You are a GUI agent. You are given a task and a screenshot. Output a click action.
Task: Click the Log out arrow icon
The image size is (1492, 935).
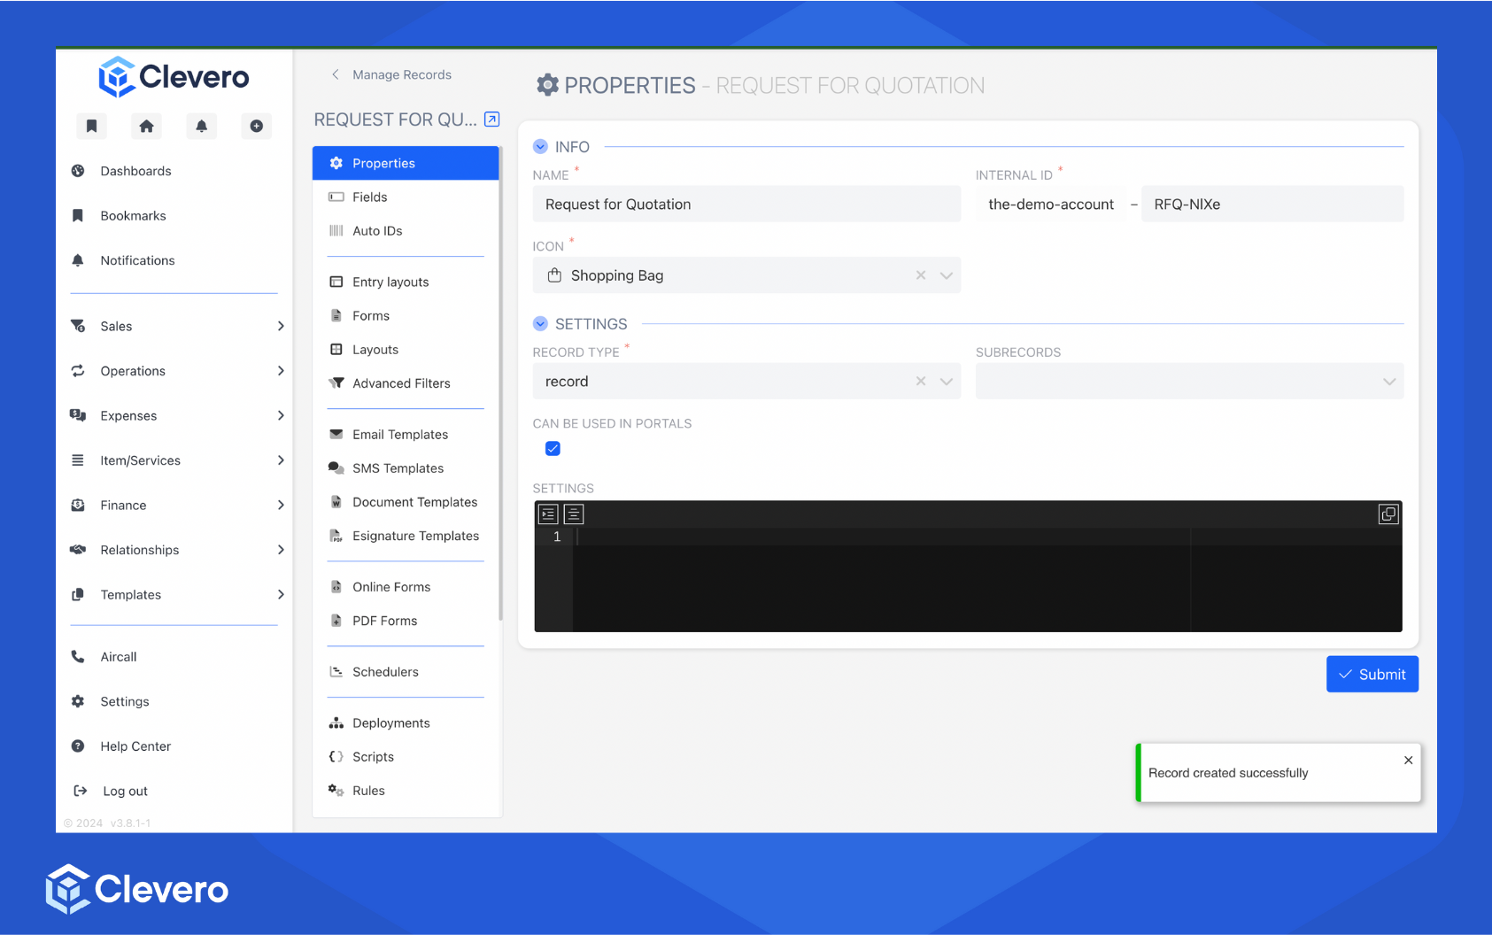[80, 791]
